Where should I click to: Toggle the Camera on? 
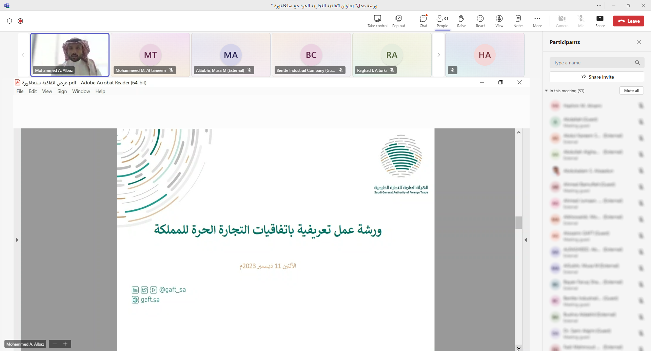click(x=562, y=21)
